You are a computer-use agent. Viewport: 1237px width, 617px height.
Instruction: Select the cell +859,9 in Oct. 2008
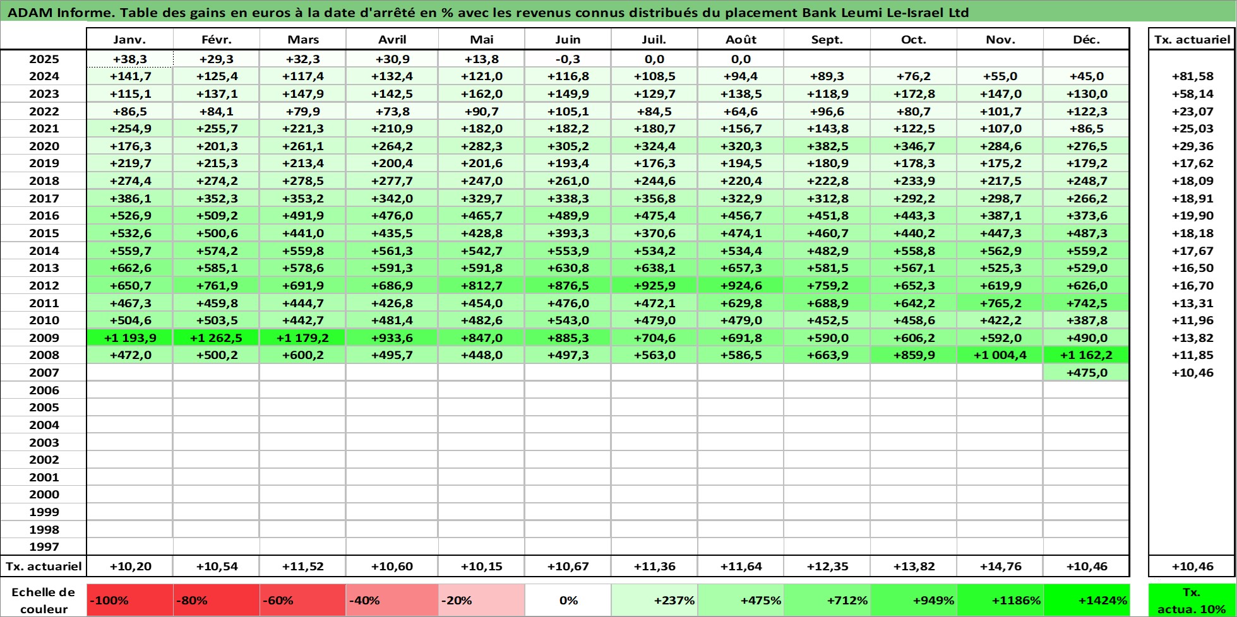coord(914,355)
